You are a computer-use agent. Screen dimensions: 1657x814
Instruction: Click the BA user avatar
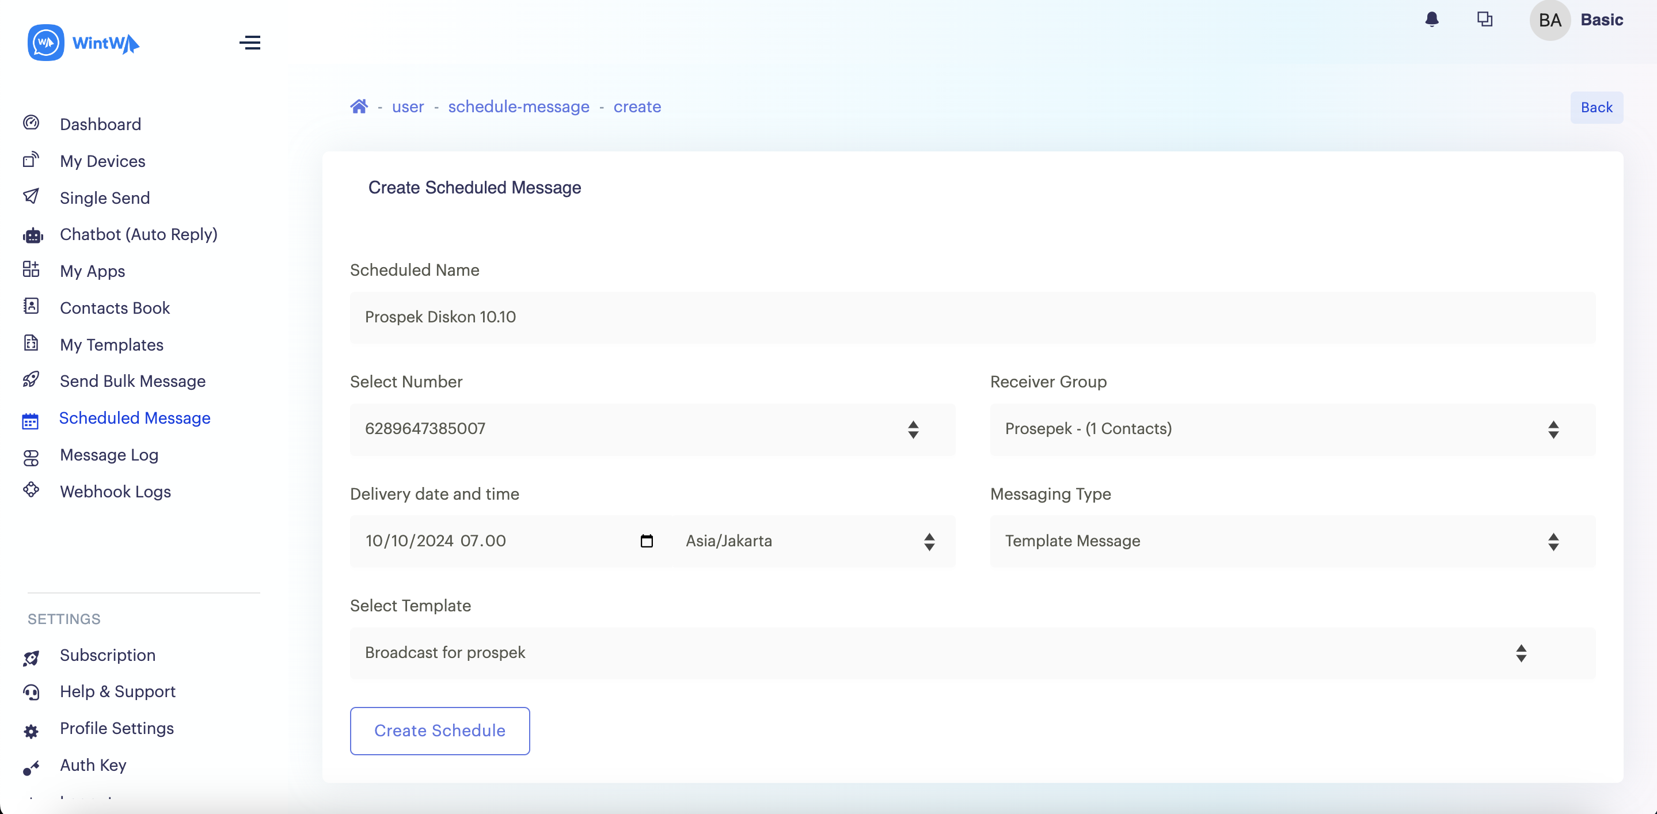[1549, 20]
